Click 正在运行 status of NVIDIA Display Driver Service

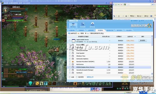click(131, 67)
